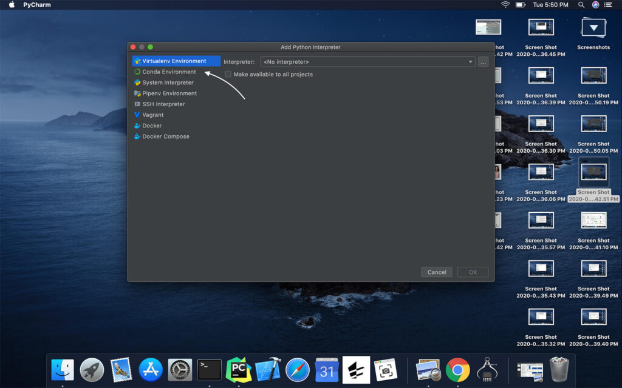Viewport: 622px width, 388px height.
Task: Click the Vagrant V icon
Action: coord(137,115)
